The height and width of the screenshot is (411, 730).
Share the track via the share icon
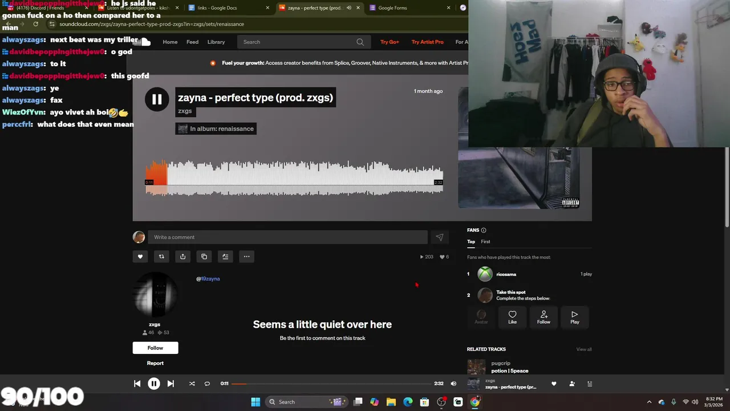(x=182, y=256)
